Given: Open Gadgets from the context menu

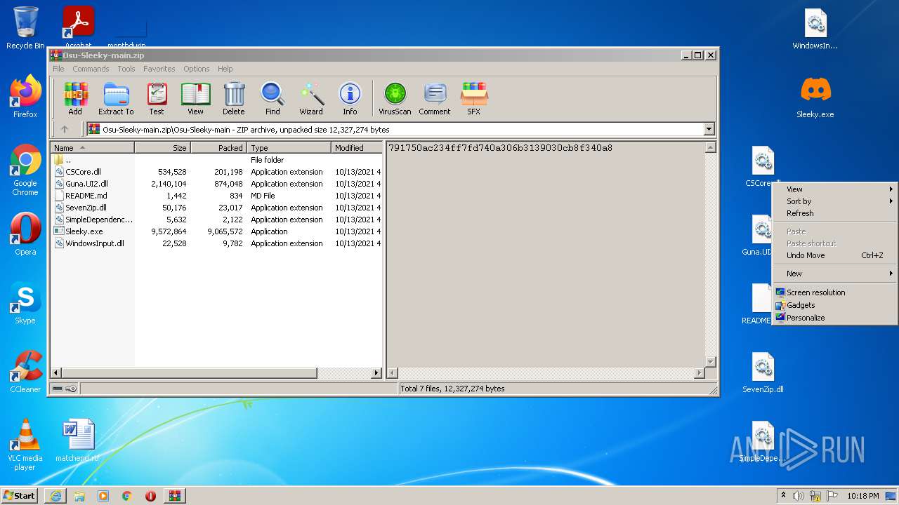Looking at the screenshot, I should (x=834, y=305).
